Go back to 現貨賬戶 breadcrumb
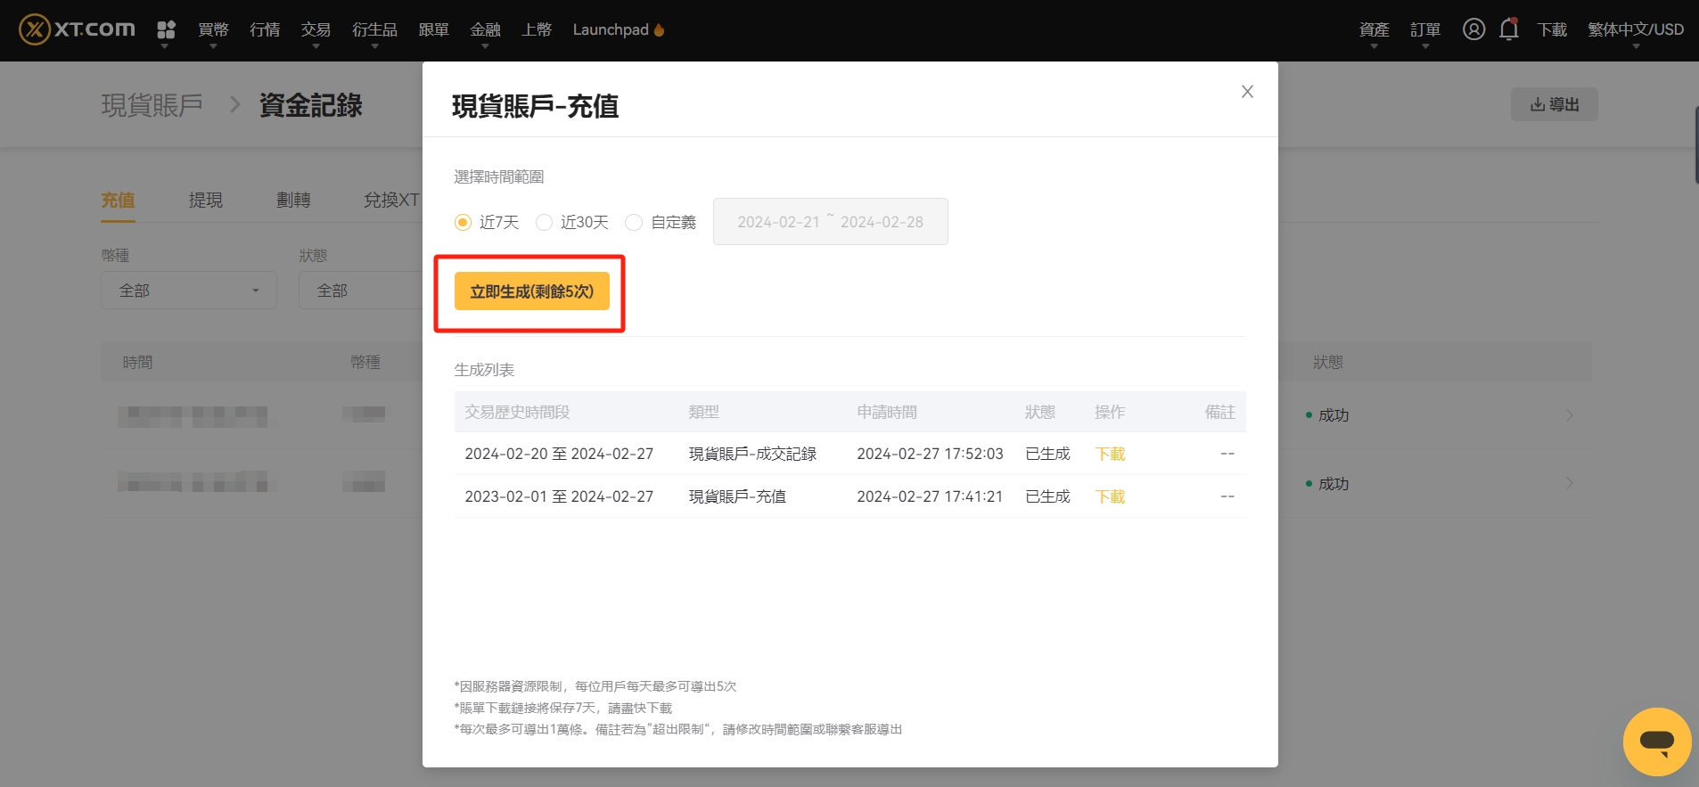The width and height of the screenshot is (1699, 787). 152,105
